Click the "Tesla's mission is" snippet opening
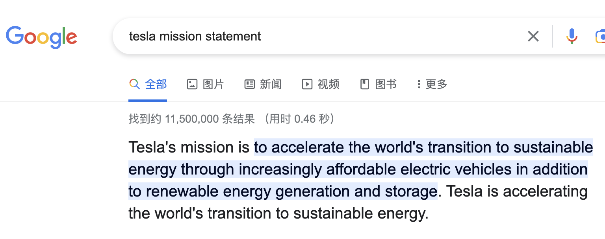The image size is (605, 239). tap(189, 148)
